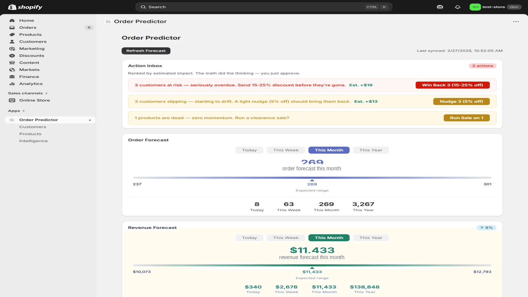Image resolution: width=528 pixels, height=297 pixels.
Task: Open the Shopify Sidekick icon in top bar
Action: click(440, 7)
